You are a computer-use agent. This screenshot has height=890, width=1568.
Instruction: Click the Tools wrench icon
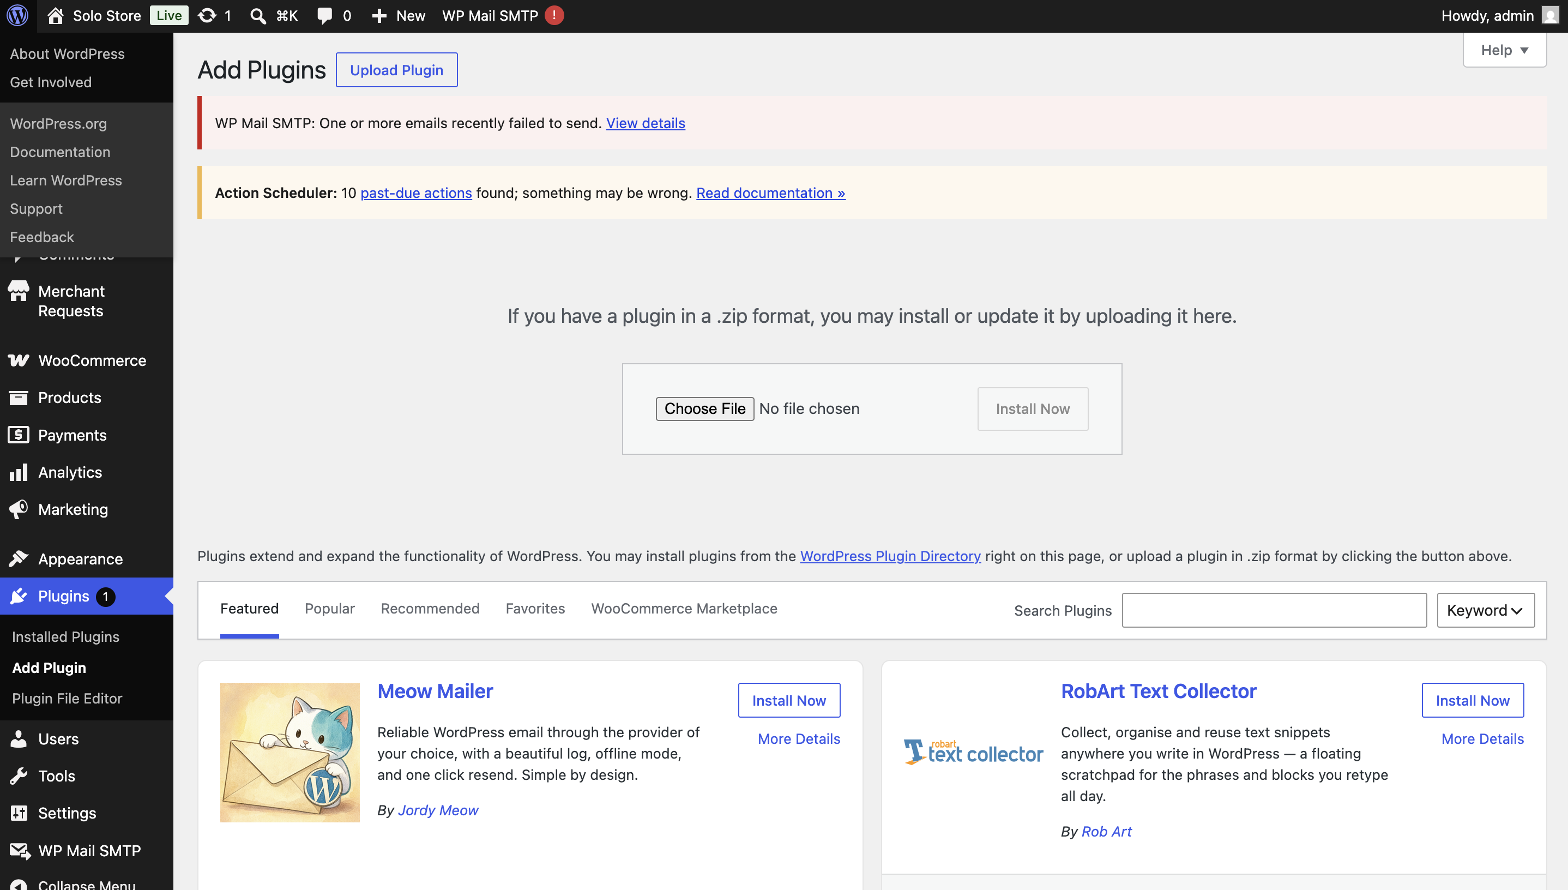tap(19, 777)
